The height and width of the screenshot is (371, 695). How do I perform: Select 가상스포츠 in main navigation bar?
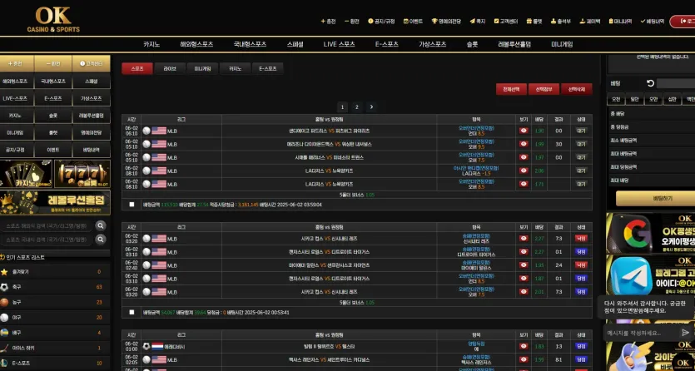pyautogui.click(x=432, y=44)
